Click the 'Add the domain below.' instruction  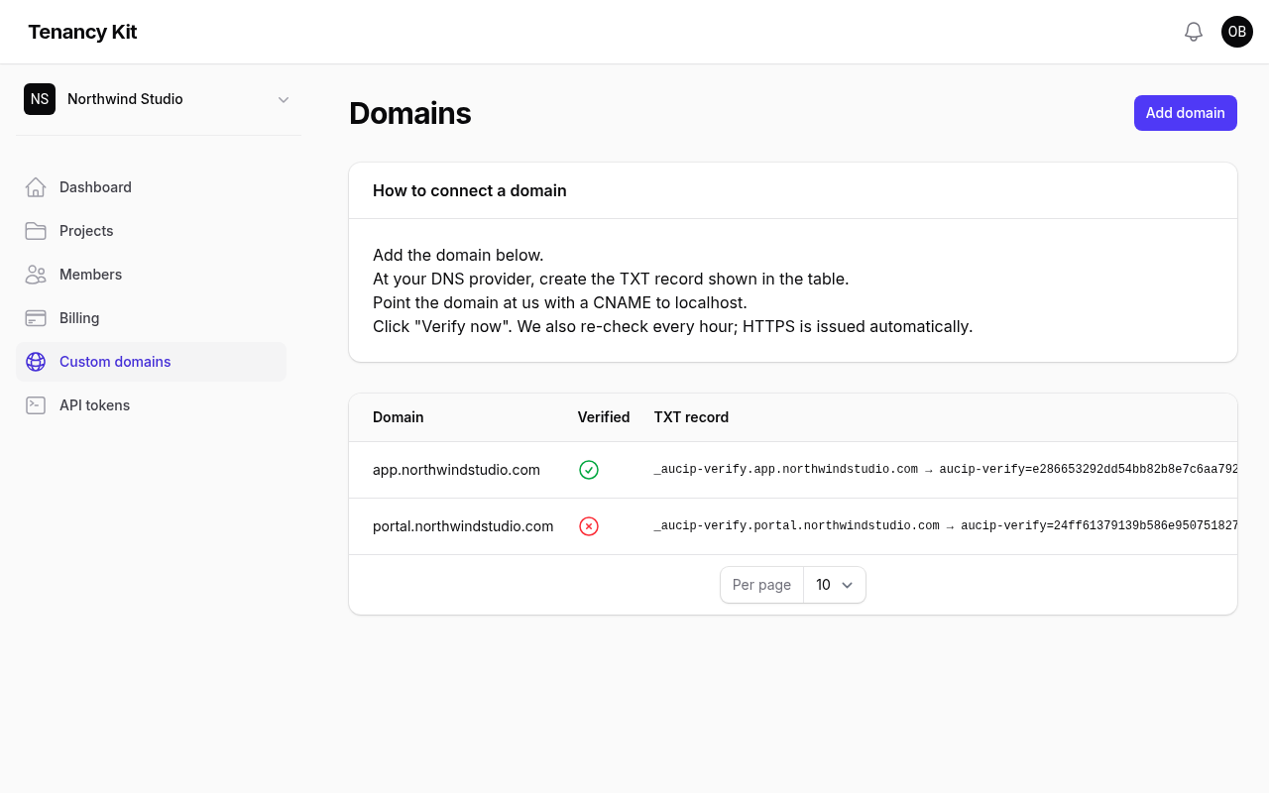pos(458,255)
